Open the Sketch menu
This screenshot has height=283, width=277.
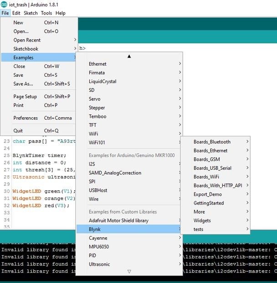coord(31,13)
